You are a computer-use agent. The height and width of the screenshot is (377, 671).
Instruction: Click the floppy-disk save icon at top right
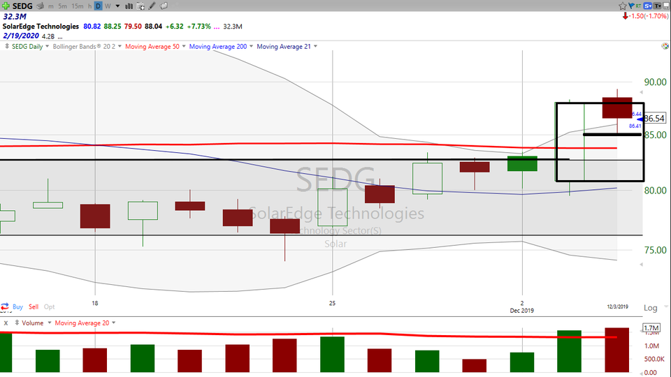pos(666,6)
